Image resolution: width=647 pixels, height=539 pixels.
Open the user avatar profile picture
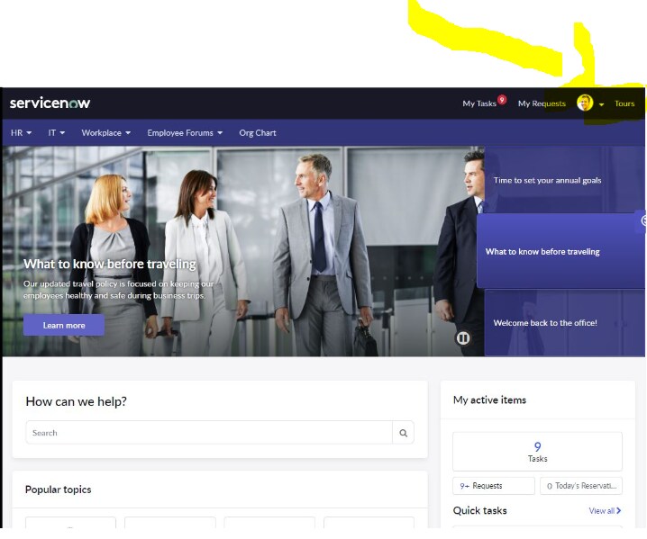point(585,103)
